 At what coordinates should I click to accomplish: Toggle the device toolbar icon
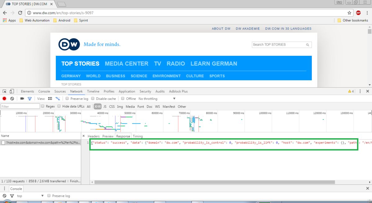pos(12,91)
